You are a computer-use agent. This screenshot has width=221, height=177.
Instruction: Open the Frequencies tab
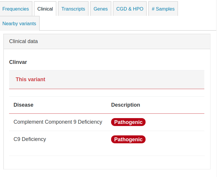coord(16,9)
